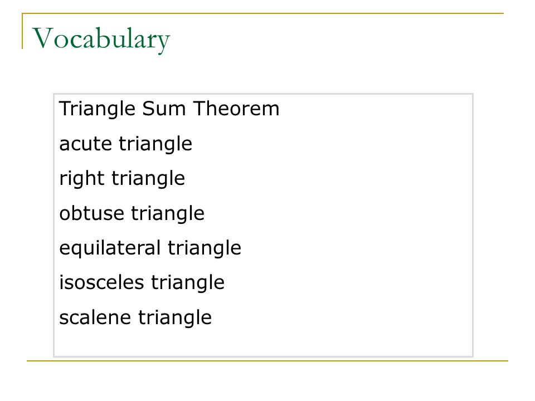The width and height of the screenshot is (535, 401).
Task: Click empty space below scalene triangle in box
Action: tap(262, 343)
